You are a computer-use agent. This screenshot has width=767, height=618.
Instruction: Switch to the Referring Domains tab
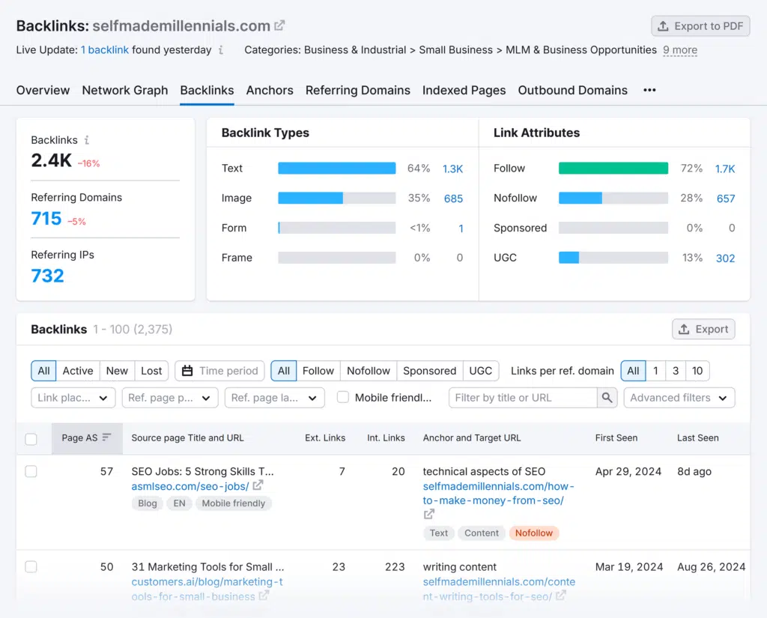(357, 90)
